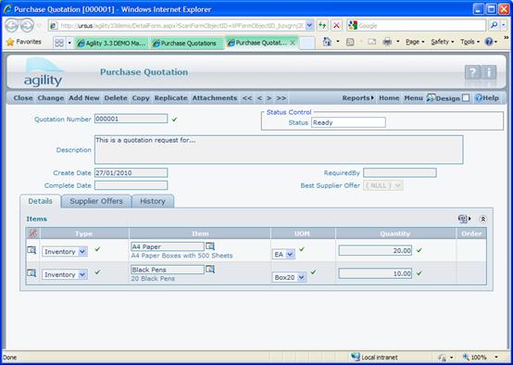Go to last record with >> button
Screen dimensions: 513x365
pos(281,98)
